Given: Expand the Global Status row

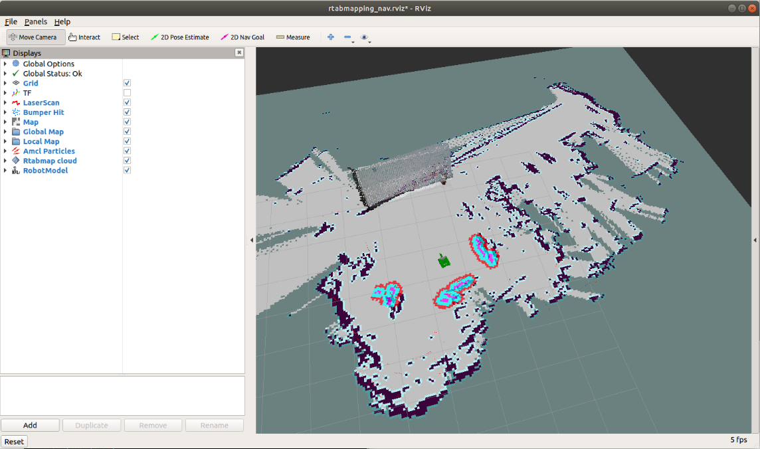Looking at the screenshot, I should (x=5, y=73).
